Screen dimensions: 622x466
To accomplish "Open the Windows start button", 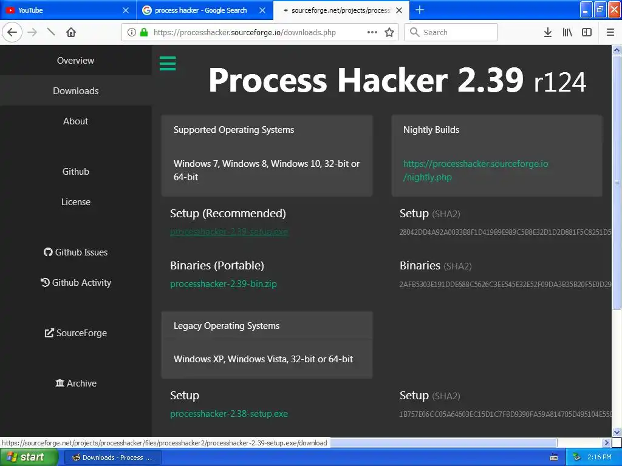I will click(x=29, y=458).
